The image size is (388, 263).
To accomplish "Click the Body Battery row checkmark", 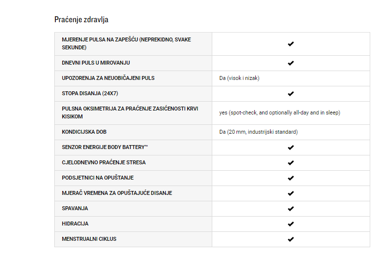I will (291, 148).
